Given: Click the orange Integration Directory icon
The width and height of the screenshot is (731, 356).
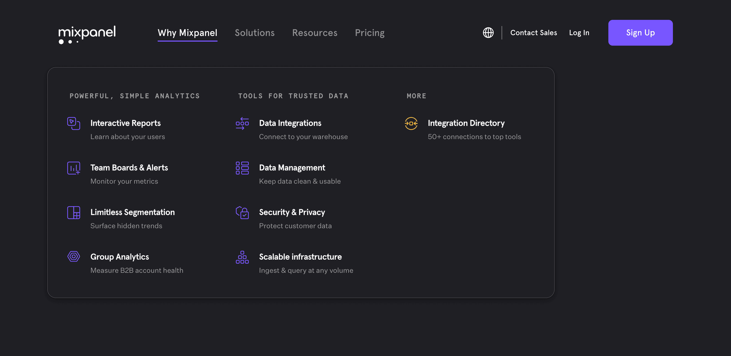Looking at the screenshot, I should (x=411, y=123).
